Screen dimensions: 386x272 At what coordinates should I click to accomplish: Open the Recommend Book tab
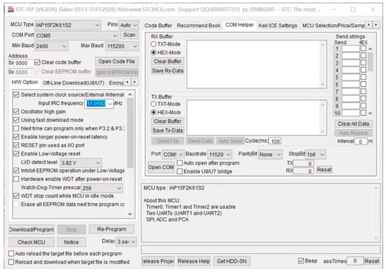point(199,25)
